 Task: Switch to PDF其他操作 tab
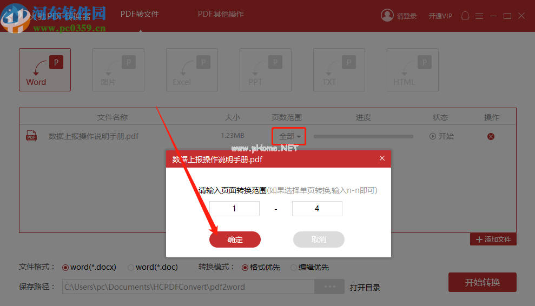click(x=221, y=14)
